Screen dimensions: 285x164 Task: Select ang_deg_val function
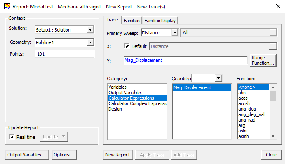coord(253,114)
